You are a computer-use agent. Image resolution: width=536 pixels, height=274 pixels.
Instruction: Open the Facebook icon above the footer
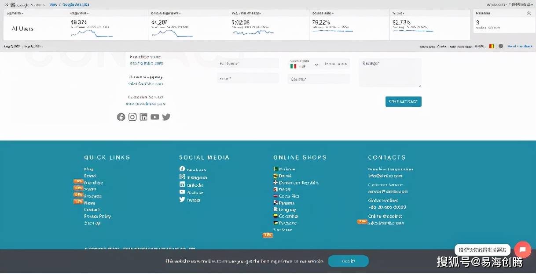(121, 117)
